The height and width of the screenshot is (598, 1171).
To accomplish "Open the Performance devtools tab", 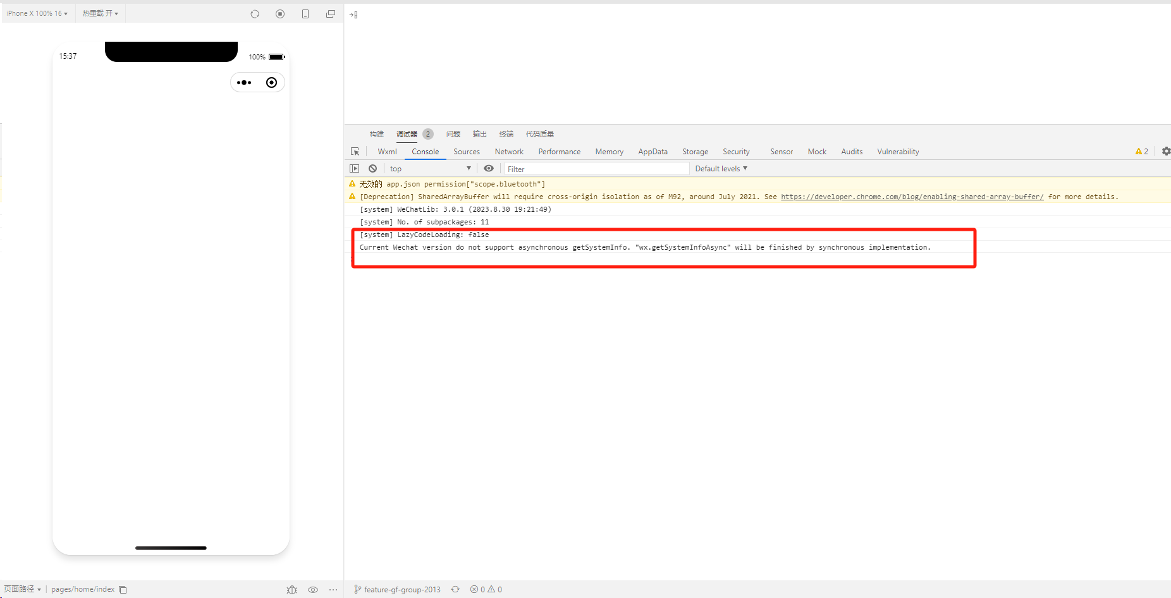I will 560,152.
